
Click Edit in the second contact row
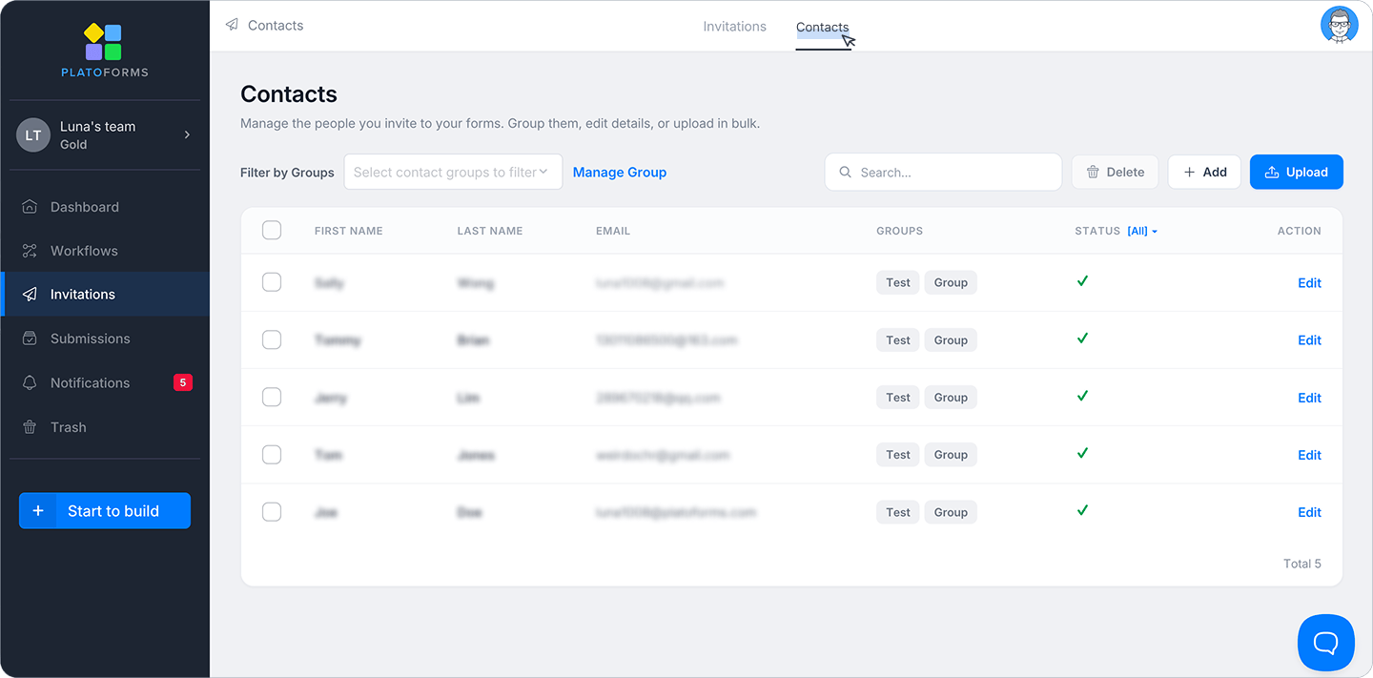pyautogui.click(x=1309, y=340)
